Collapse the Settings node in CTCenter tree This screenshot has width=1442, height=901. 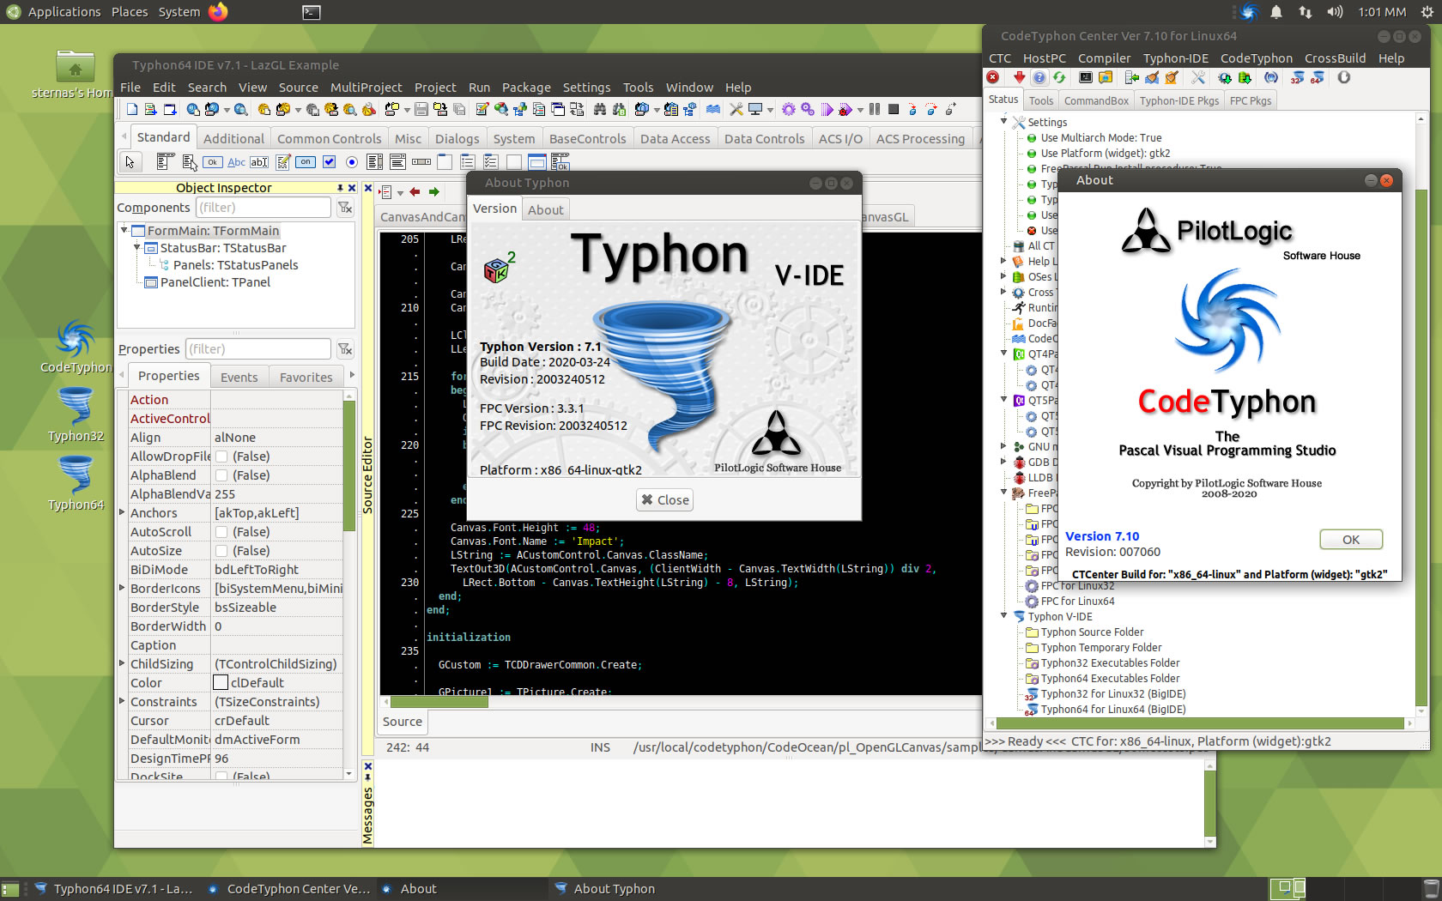[1004, 121]
